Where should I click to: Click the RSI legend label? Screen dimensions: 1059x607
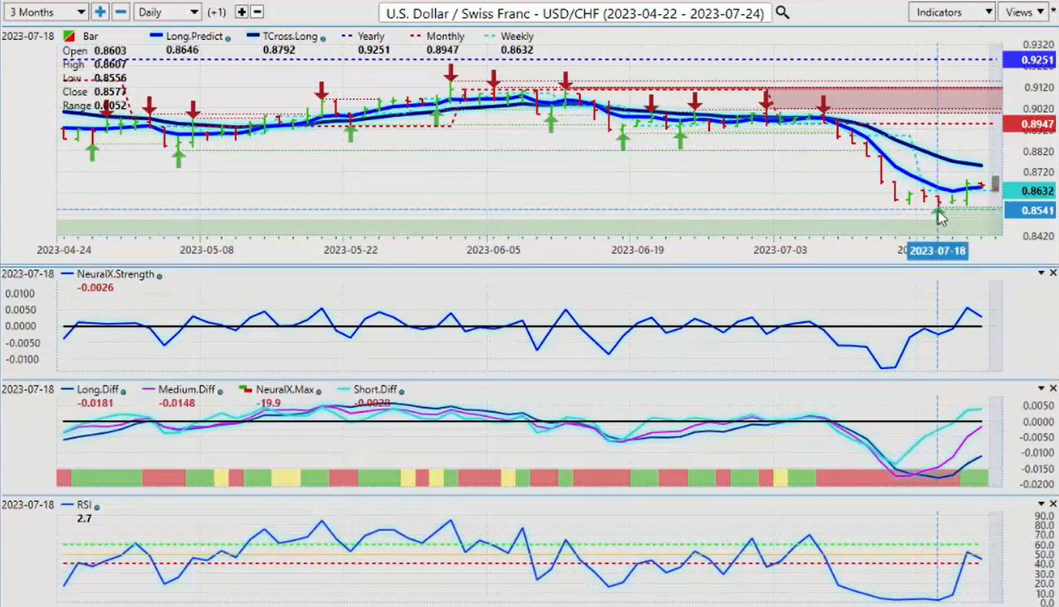pos(84,505)
